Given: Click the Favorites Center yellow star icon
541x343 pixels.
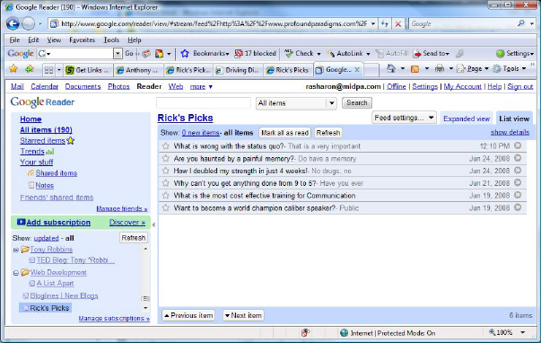Looking at the screenshot, I should click(x=13, y=69).
